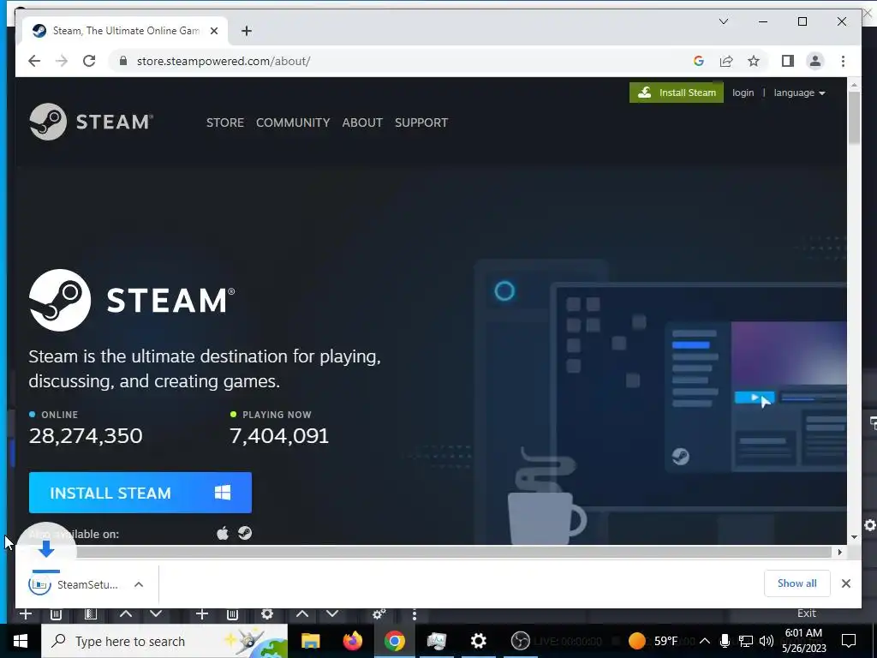The height and width of the screenshot is (658, 877).
Task: Click the Chrome back arrow
Action: point(34,61)
